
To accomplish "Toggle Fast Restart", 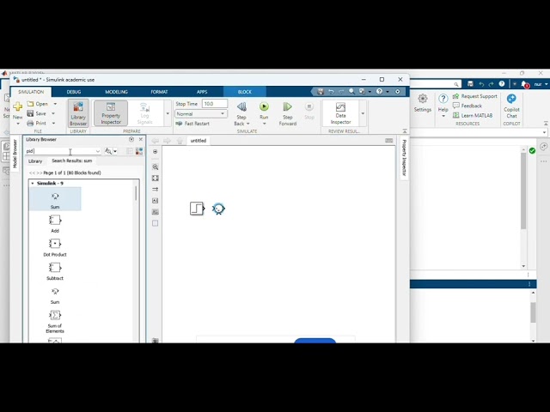I will (x=192, y=124).
